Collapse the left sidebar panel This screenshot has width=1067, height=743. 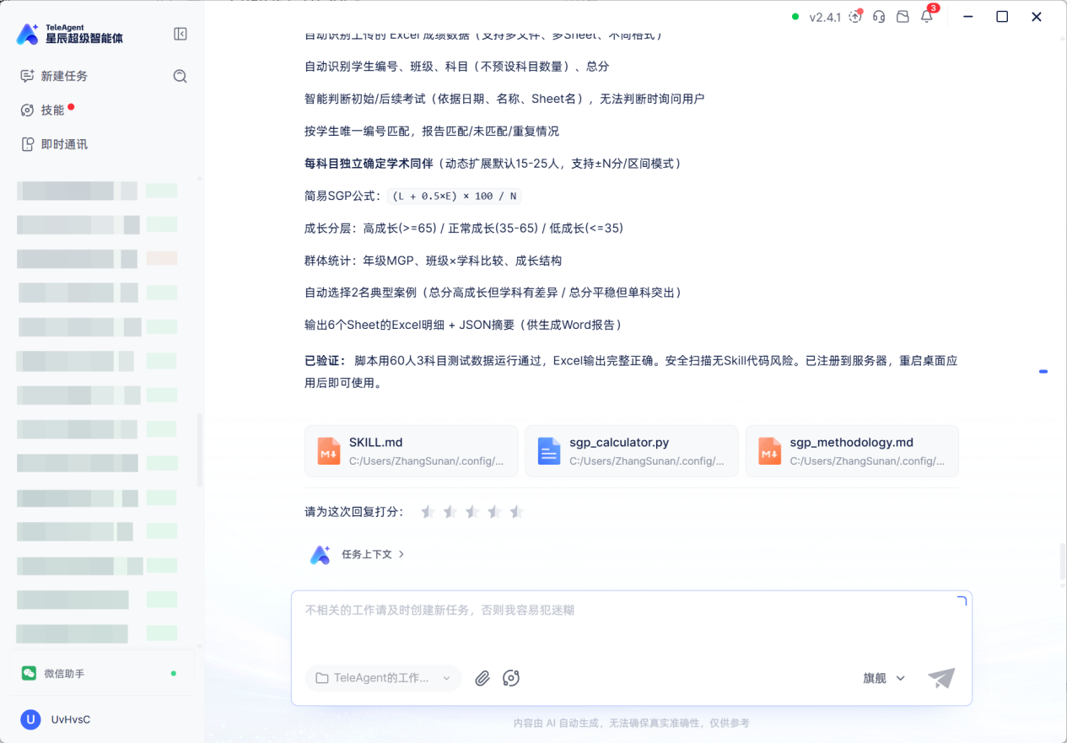tap(181, 34)
